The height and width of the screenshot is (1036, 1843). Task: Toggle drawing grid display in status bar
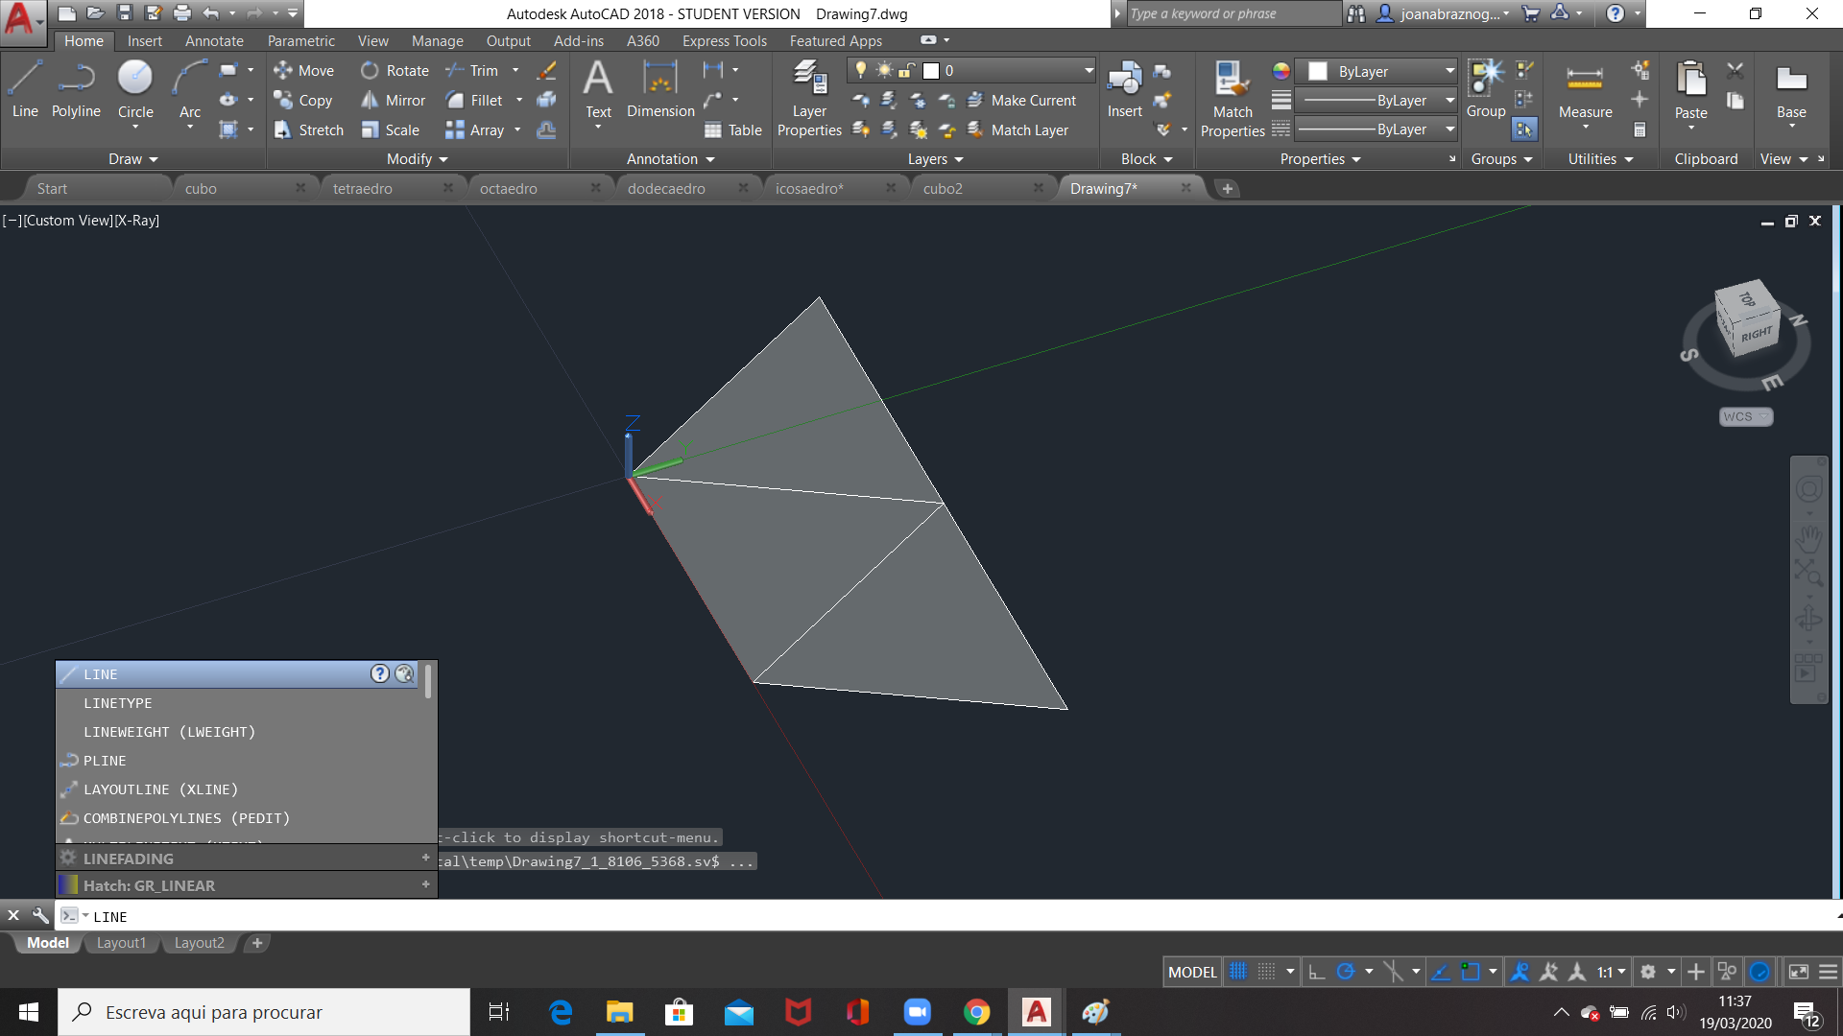coord(1238,972)
